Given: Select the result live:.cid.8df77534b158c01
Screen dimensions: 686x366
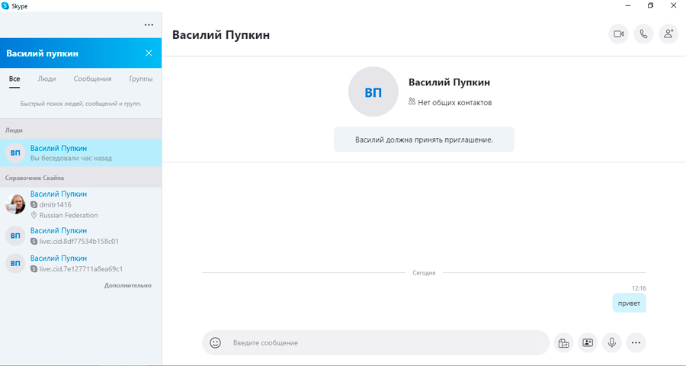Looking at the screenshot, I should (81, 236).
